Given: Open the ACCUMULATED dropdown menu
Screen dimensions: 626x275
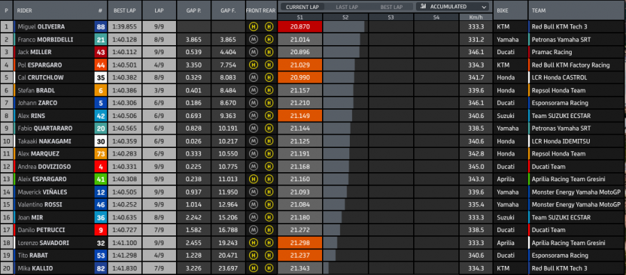Looking at the screenshot, I should pos(453,6).
